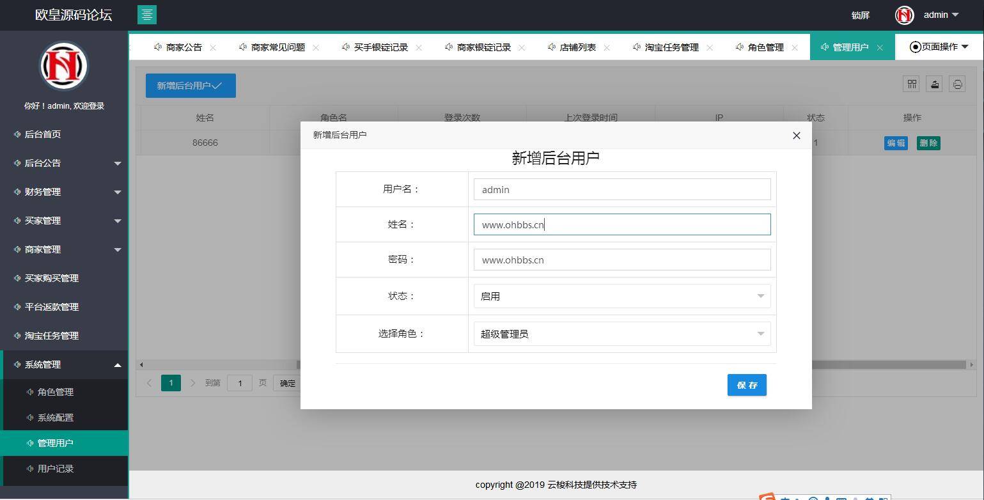Click the 编辑 button for user 86666
Image resolution: width=984 pixels, height=500 pixels.
click(x=895, y=143)
